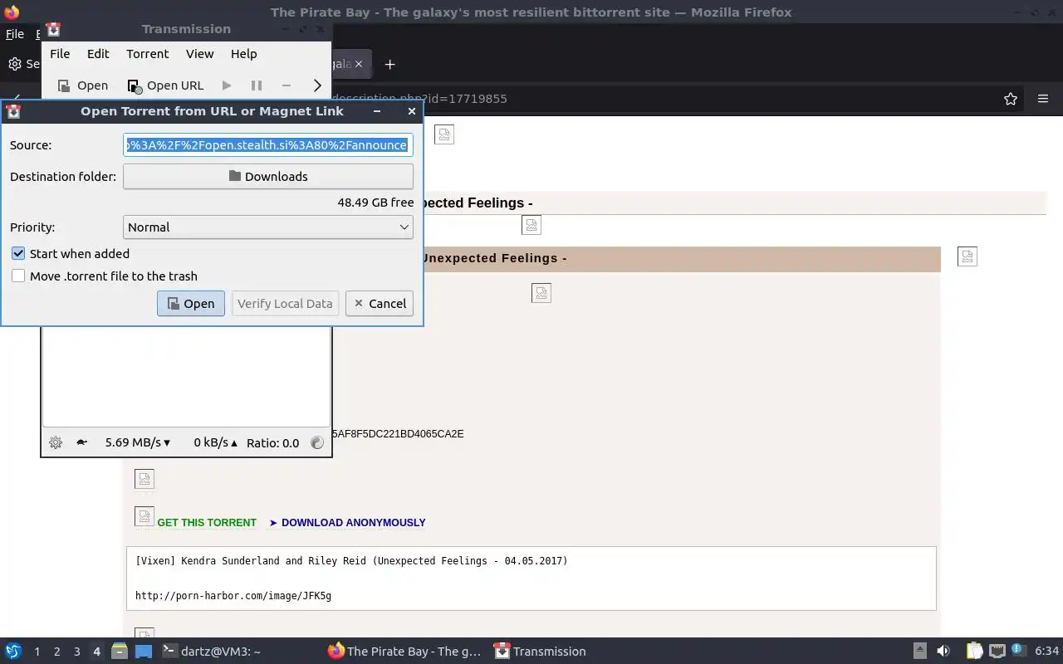Open the 5.69 MB/s download speed dropdown
Screen dimensions: 1063x664
click(138, 442)
